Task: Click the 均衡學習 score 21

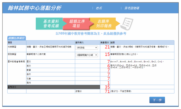Action: coord(107,47)
